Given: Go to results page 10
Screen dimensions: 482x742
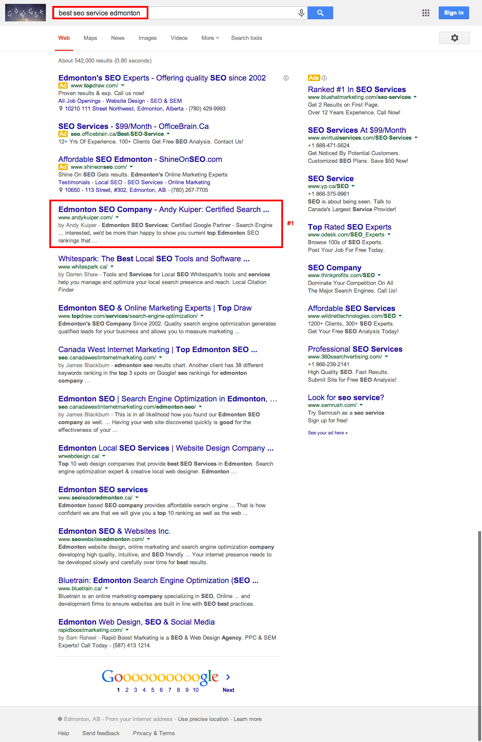Looking at the screenshot, I should (196, 690).
